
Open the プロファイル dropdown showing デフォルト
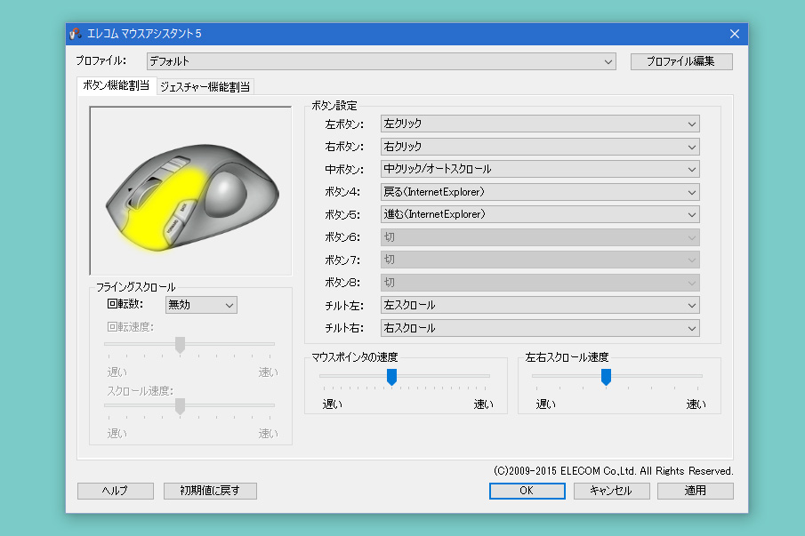(381, 61)
